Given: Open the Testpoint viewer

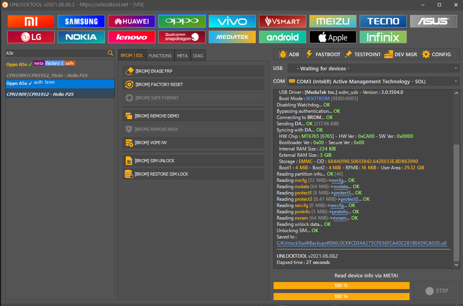Looking at the screenshot, I should [x=363, y=54].
